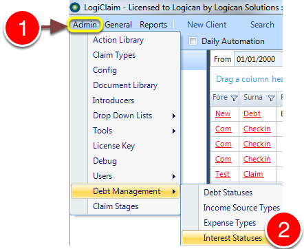304x249 pixels.
Task: Select Action Library from Admin menu
Action: point(125,40)
